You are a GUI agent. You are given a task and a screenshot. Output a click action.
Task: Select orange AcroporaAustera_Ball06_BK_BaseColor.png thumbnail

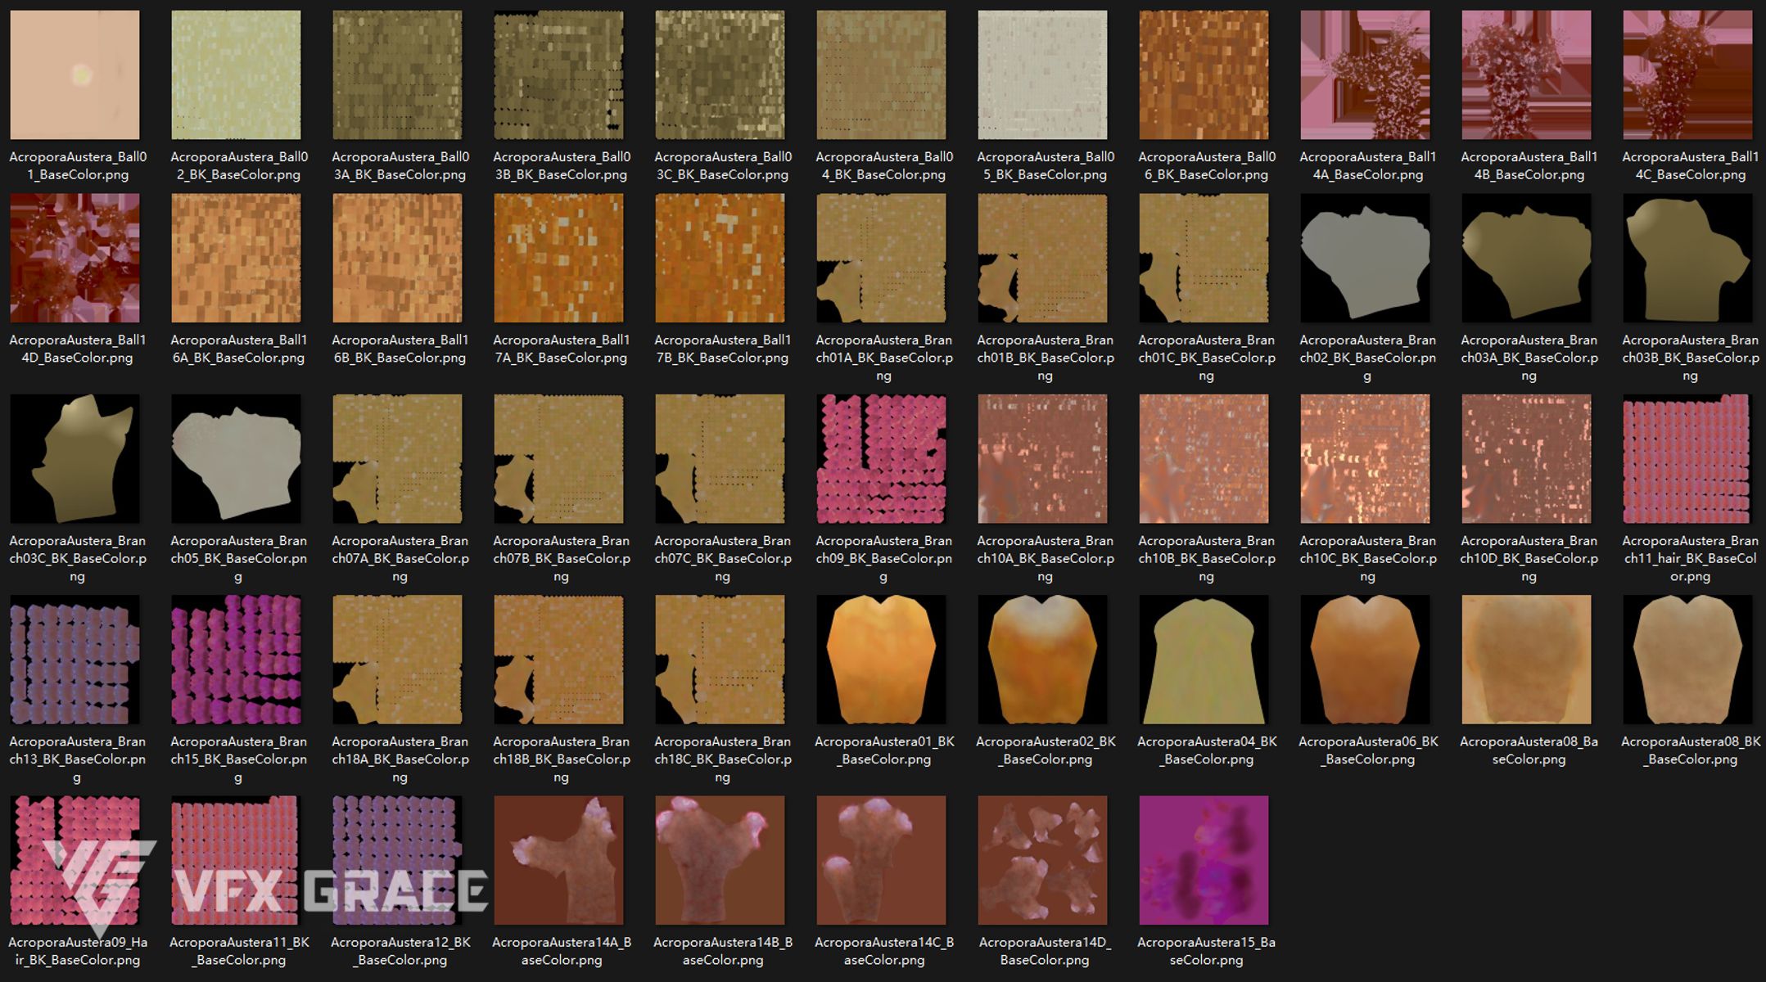point(1204,74)
